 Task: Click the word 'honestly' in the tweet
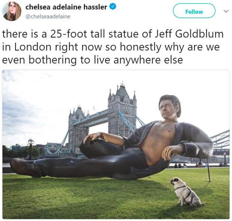pyautogui.click(x=141, y=47)
